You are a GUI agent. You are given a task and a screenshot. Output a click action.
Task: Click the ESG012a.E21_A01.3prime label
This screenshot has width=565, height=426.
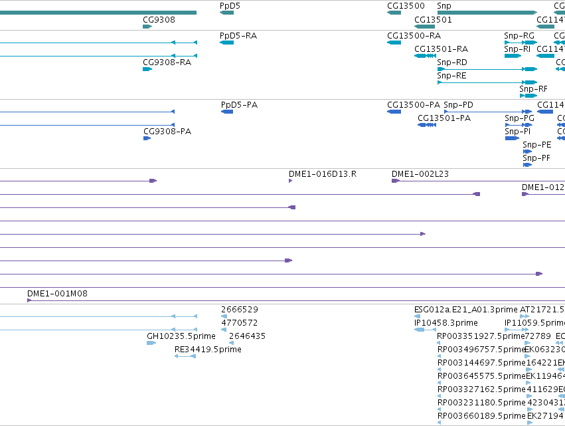tap(466, 310)
